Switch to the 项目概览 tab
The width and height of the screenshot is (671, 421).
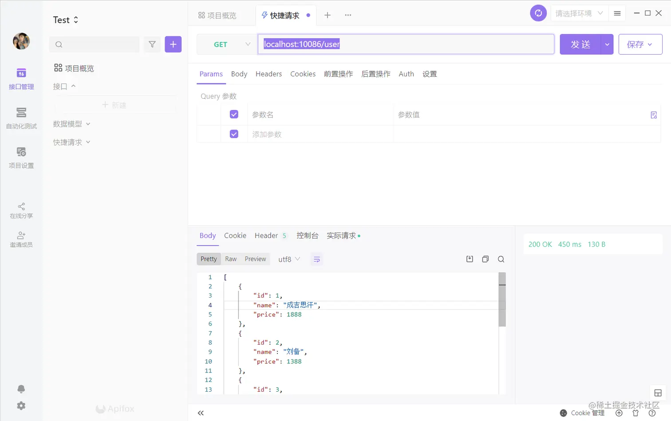[x=217, y=16]
